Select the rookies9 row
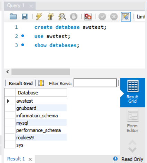Image resolution: width=147 pixels, height=163 pixels. [x=41, y=137]
